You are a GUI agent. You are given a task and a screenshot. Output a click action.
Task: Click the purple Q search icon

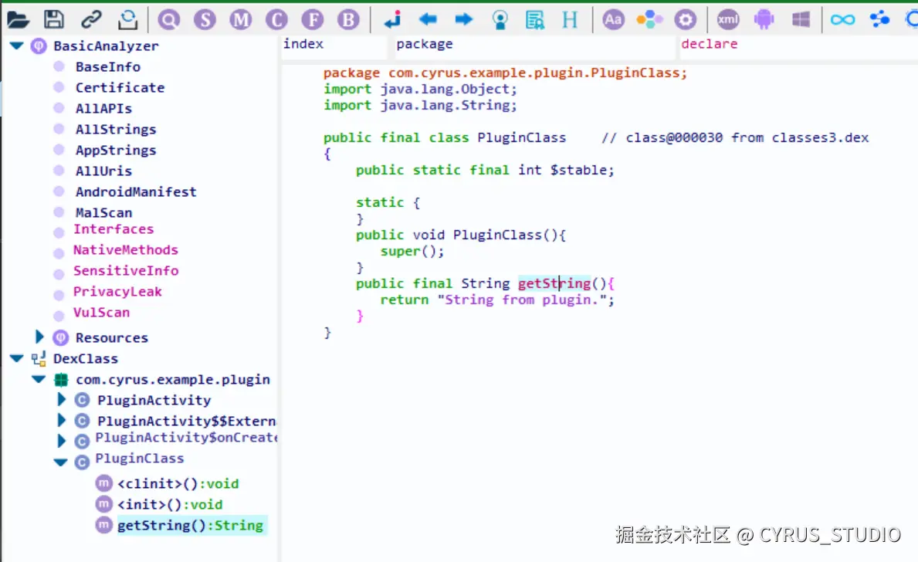coord(168,20)
